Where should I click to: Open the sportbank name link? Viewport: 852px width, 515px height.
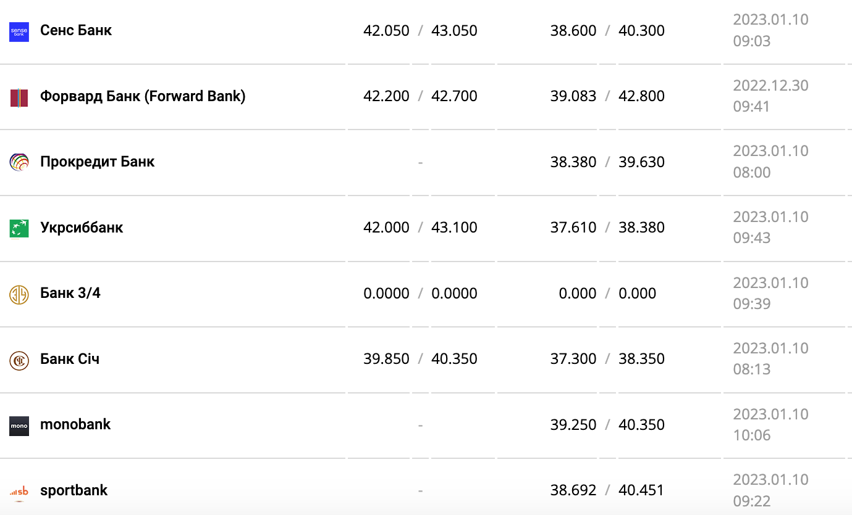coord(74,490)
